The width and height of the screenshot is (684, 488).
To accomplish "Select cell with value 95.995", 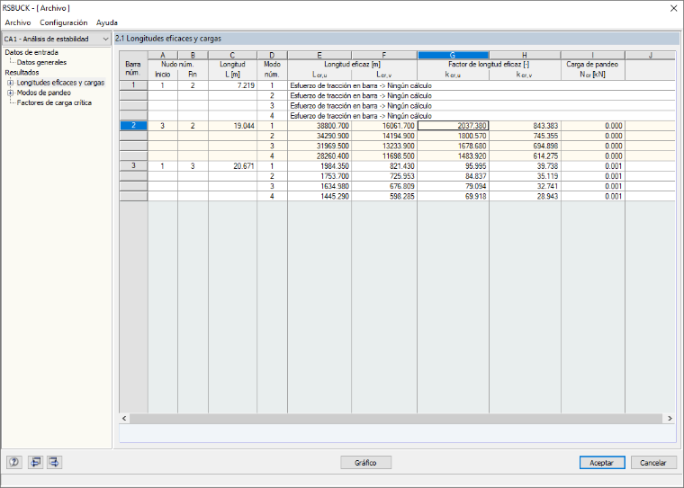I will (x=453, y=166).
